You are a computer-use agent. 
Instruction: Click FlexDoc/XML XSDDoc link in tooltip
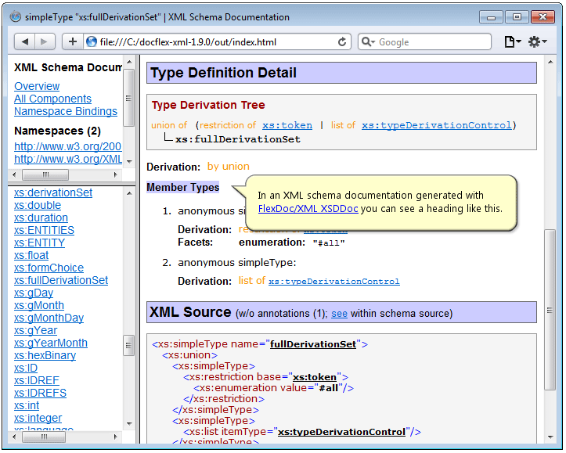pos(308,209)
